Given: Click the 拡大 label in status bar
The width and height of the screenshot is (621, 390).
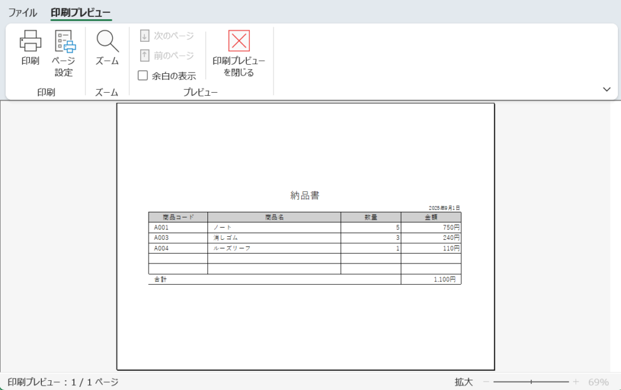Looking at the screenshot, I should coord(464,382).
